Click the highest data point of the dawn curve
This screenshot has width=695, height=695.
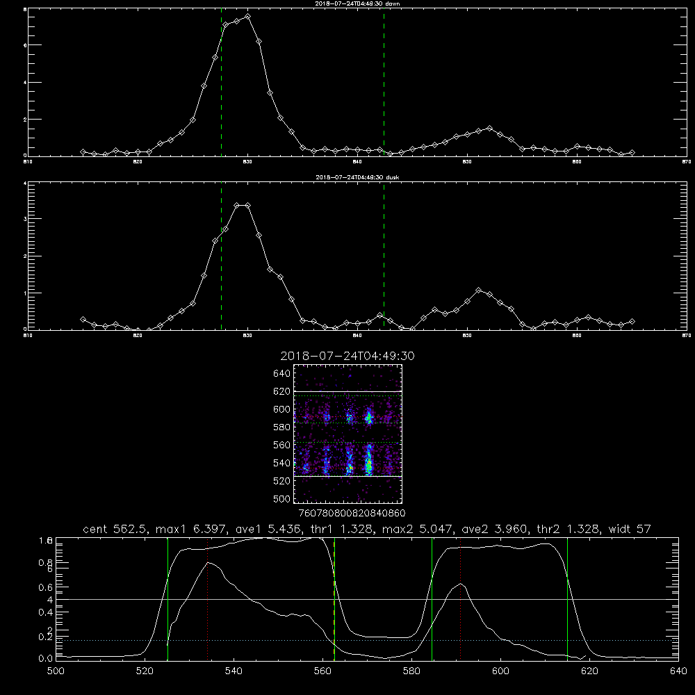click(x=248, y=17)
